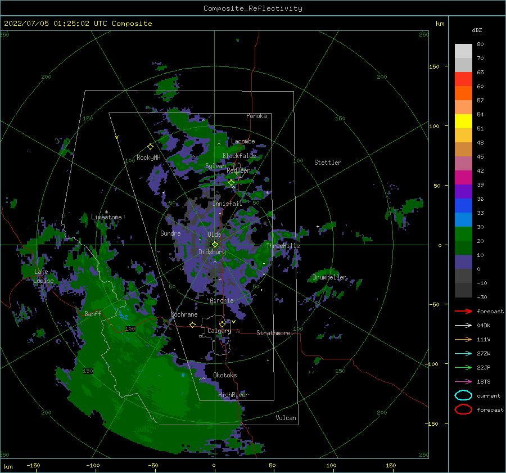
Task: Click the yellow diamond marker below Cochrane
Action: pyautogui.click(x=193, y=325)
